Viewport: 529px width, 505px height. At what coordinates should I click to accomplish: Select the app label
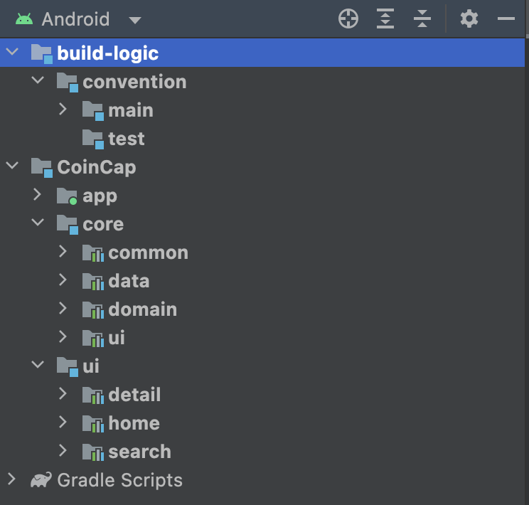click(x=100, y=196)
